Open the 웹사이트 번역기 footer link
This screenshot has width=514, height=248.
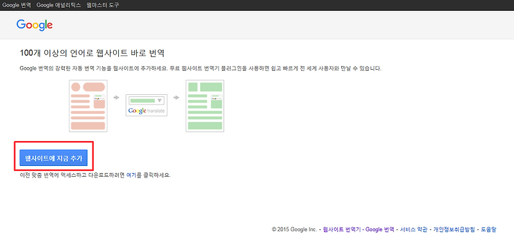(342, 229)
